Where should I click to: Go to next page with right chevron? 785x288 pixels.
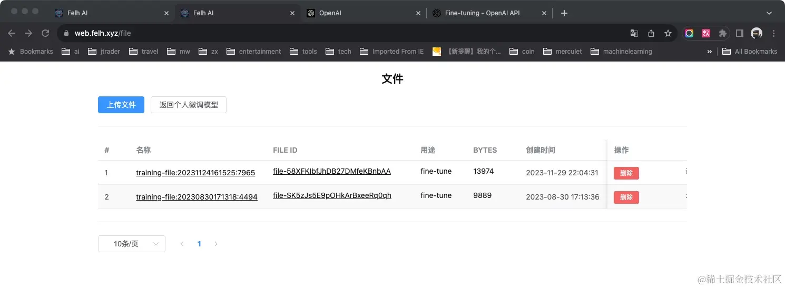point(216,244)
